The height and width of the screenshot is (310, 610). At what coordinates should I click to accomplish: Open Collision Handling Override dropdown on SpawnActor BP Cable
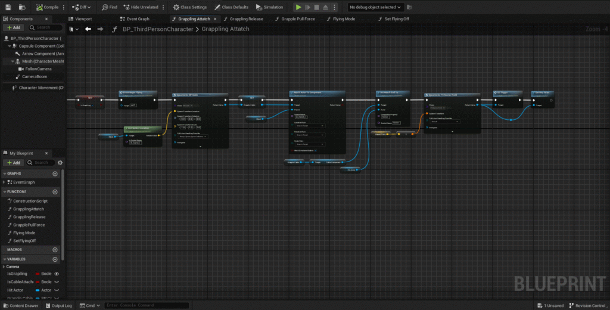pyautogui.click(x=192, y=137)
